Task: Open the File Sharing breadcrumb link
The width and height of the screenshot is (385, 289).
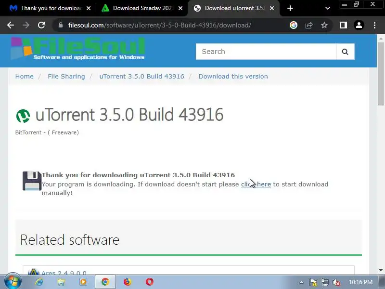Action: click(x=66, y=77)
